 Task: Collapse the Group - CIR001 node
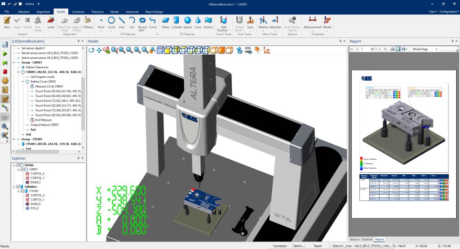tap(14, 62)
